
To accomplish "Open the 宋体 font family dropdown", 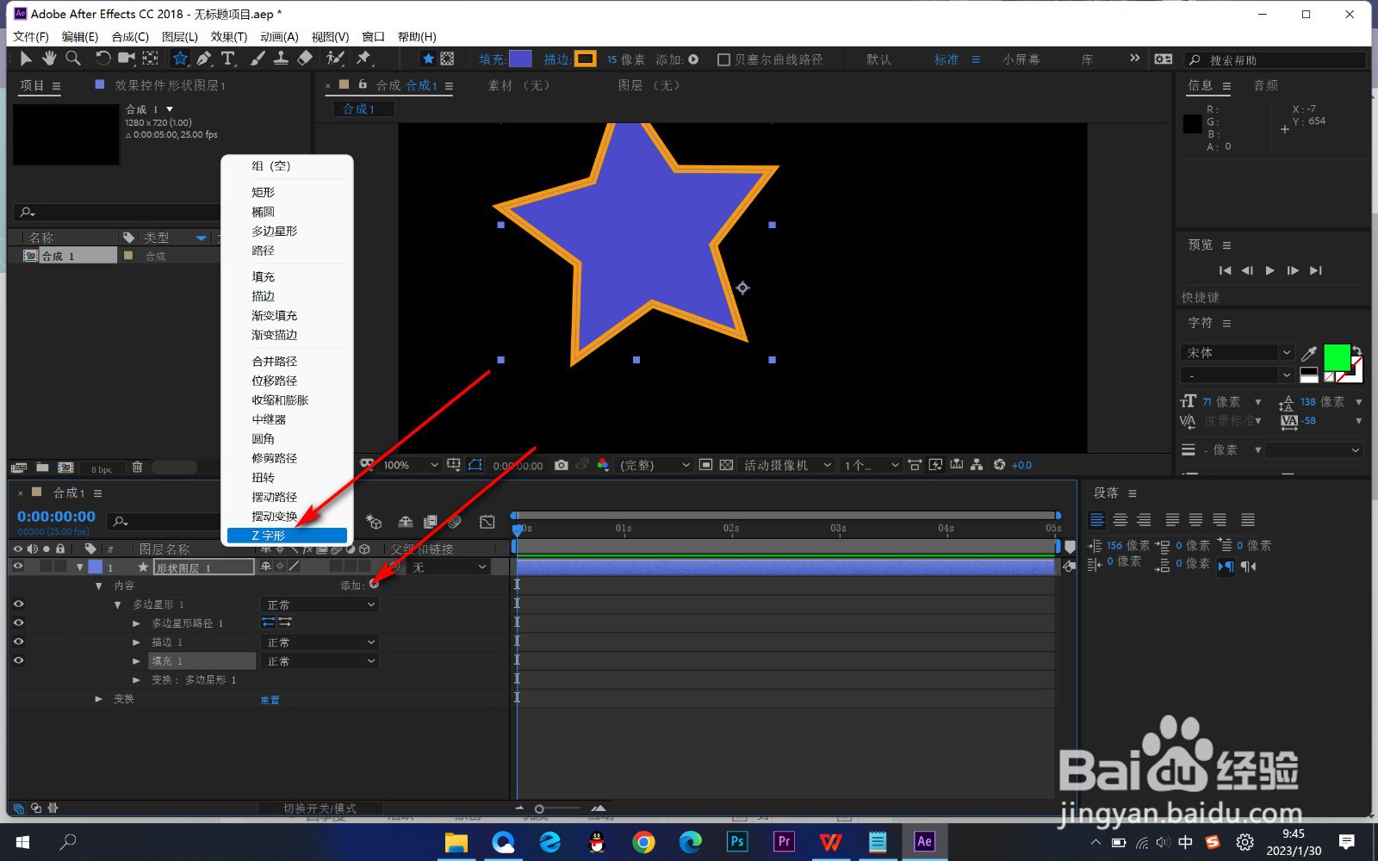I will click(1236, 352).
